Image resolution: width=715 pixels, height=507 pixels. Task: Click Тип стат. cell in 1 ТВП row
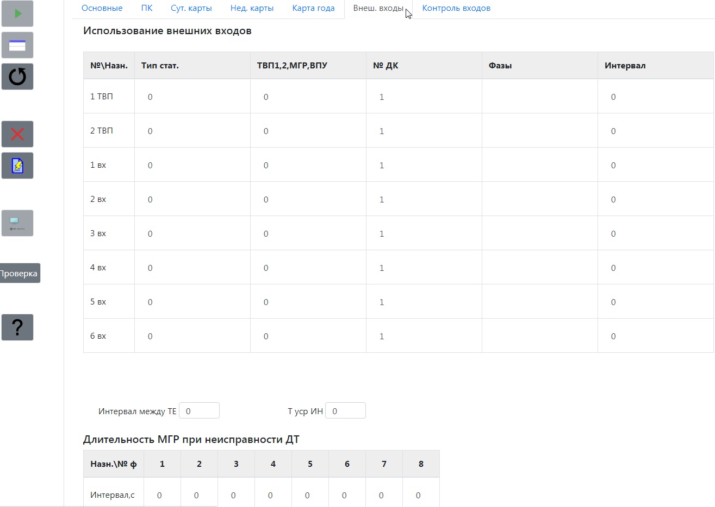click(192, 97)
